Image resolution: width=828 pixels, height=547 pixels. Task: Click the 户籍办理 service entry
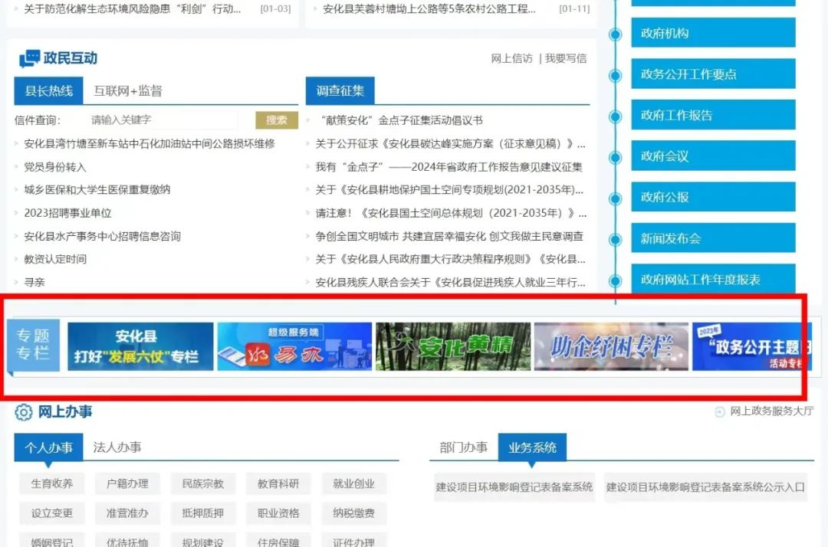(x=127, y=483)
